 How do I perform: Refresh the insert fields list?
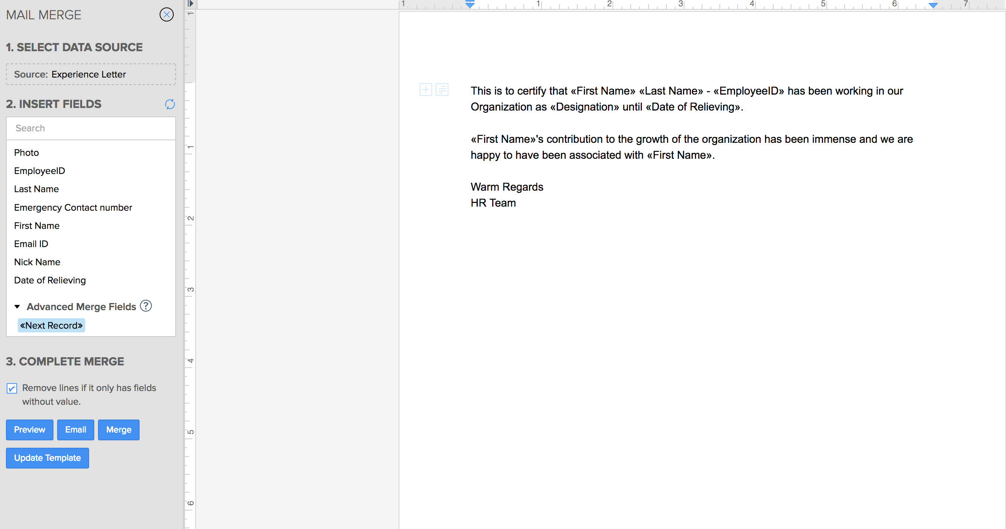pos(170,104)
